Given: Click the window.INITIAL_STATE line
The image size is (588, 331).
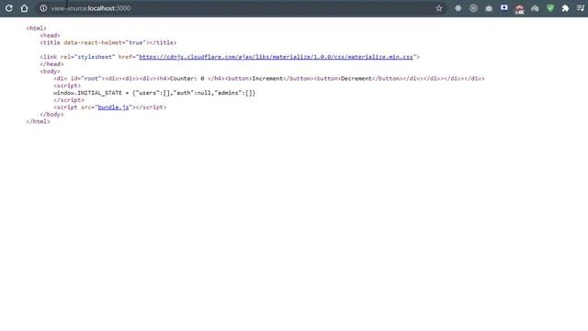Looking at the screenshot, I should [x=154, y=93].
